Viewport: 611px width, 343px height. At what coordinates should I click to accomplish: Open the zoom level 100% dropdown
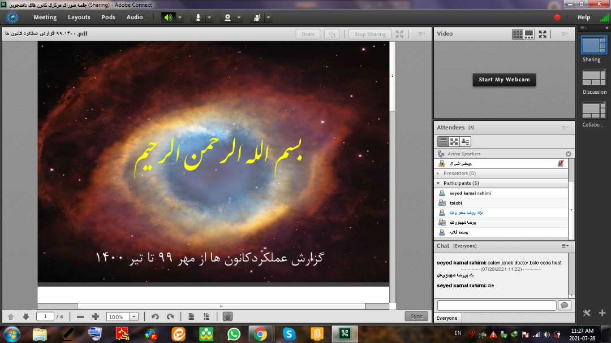tap(134, 317)
